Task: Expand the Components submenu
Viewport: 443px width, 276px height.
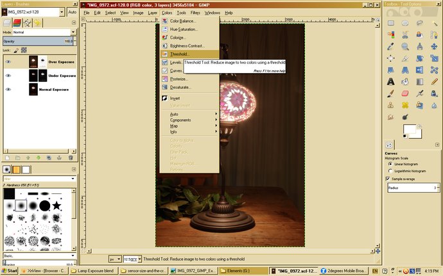Action: pyautogui.click(x=189, y=120)
